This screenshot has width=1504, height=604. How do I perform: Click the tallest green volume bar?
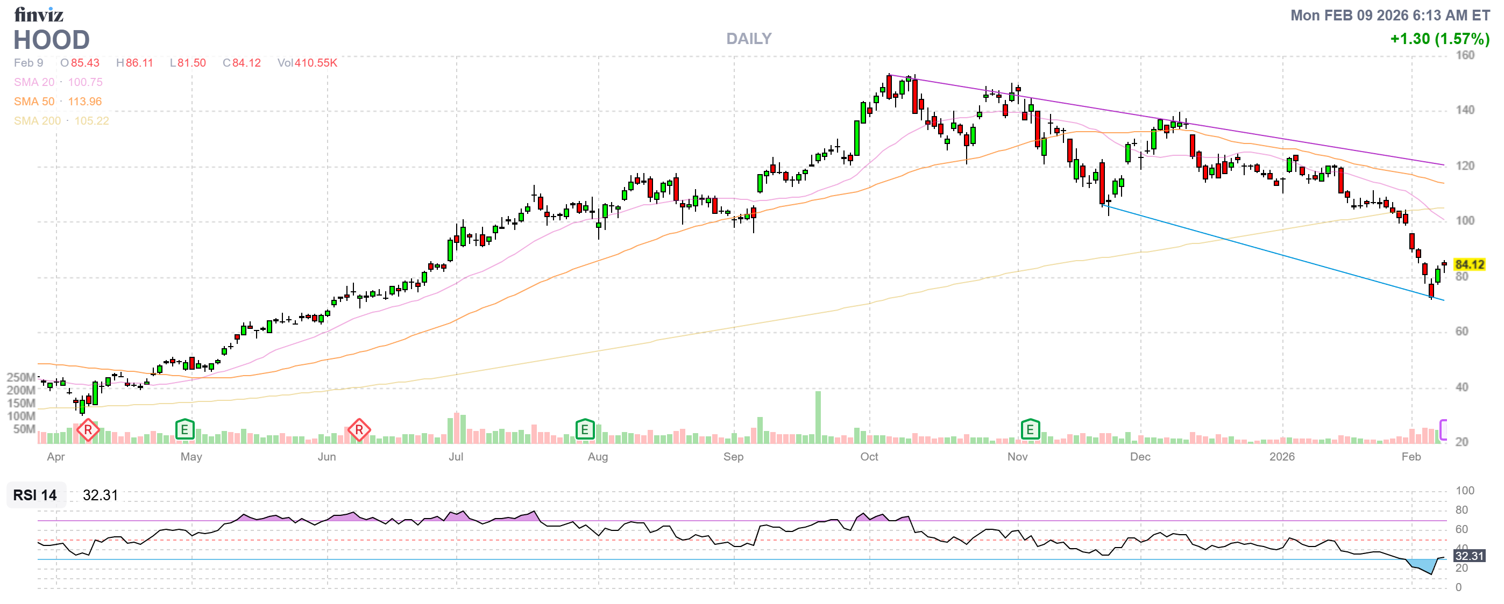click(x=818, y=417)
